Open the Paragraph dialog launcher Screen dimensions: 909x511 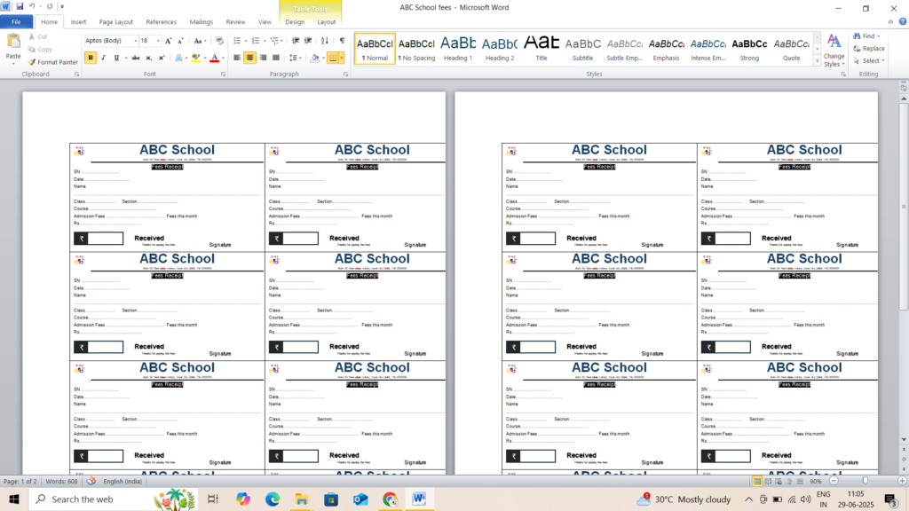click(x=346, y=75)
